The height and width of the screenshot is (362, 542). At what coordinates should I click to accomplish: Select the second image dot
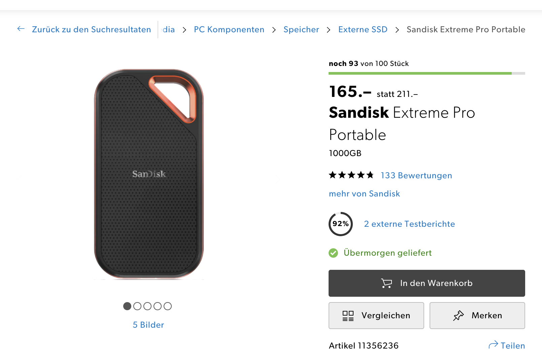[x=137, y=306]
